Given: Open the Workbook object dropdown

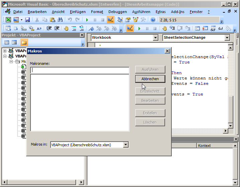Looking at the screenshot, I should (156, 37).
